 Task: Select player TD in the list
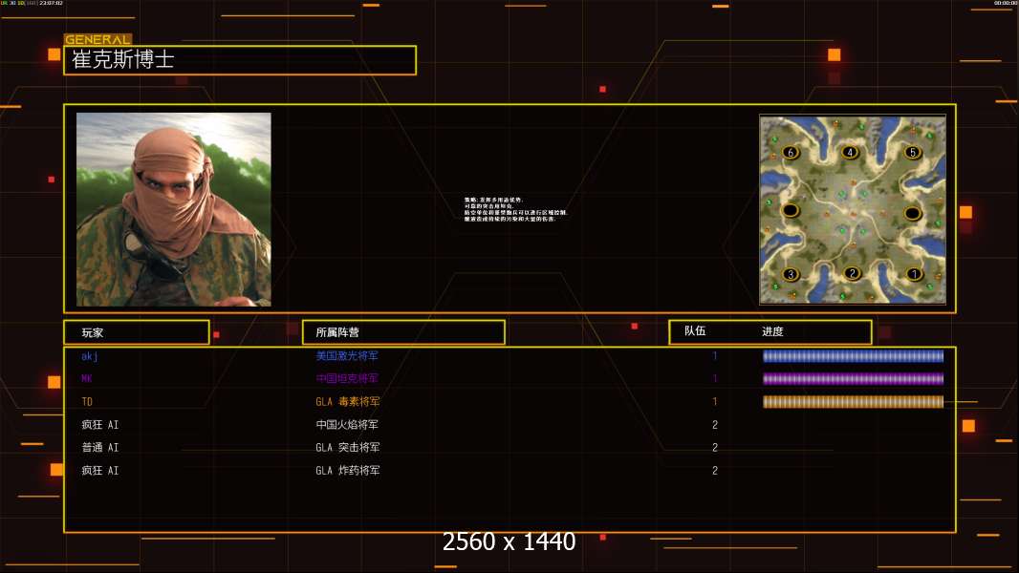(86, 402)
